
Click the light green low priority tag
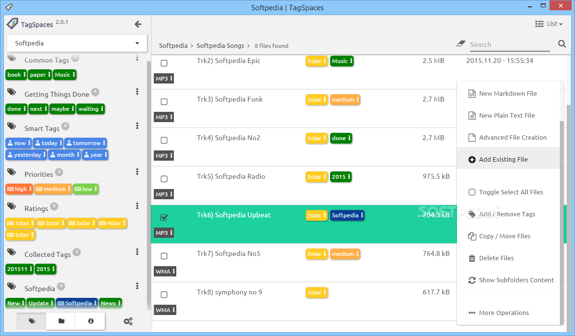coord(86,189)
